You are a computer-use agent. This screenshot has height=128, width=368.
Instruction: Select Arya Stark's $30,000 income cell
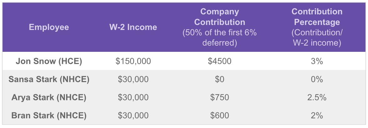click(x=133, y=97)
